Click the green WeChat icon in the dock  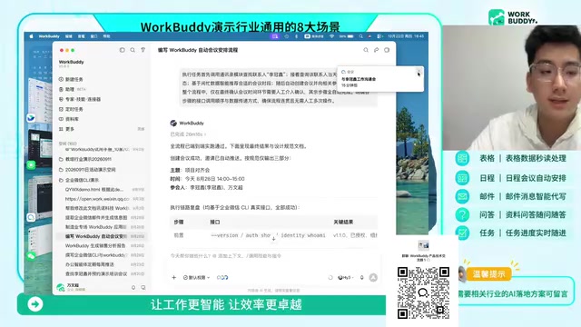[x=31, y=256]
